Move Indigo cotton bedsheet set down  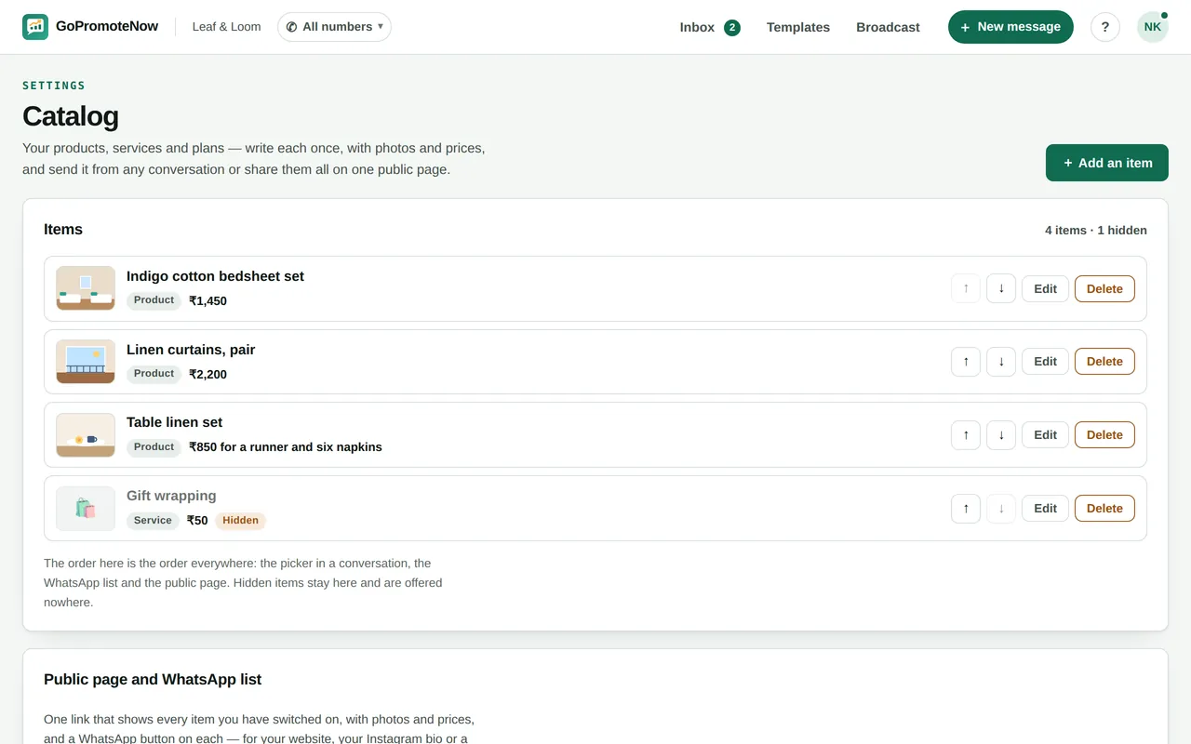[x=1001, y=288]
